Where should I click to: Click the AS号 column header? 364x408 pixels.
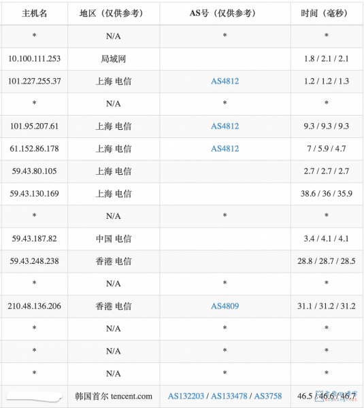click(x=225, y=14)
